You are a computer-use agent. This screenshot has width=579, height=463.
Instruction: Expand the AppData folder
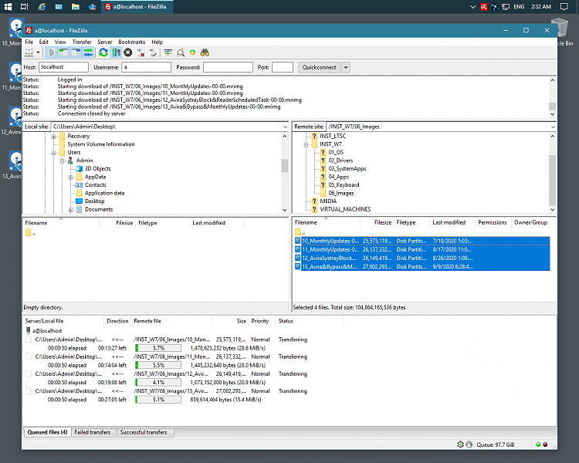coord(71,177)
